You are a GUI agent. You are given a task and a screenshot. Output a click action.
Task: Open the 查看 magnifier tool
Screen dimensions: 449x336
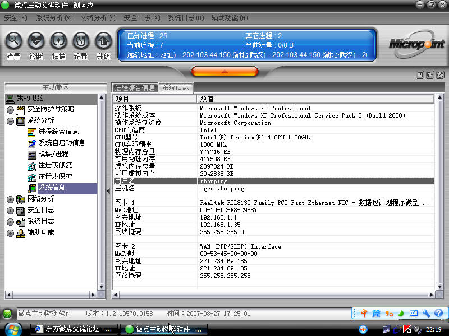tap(13, 45)
